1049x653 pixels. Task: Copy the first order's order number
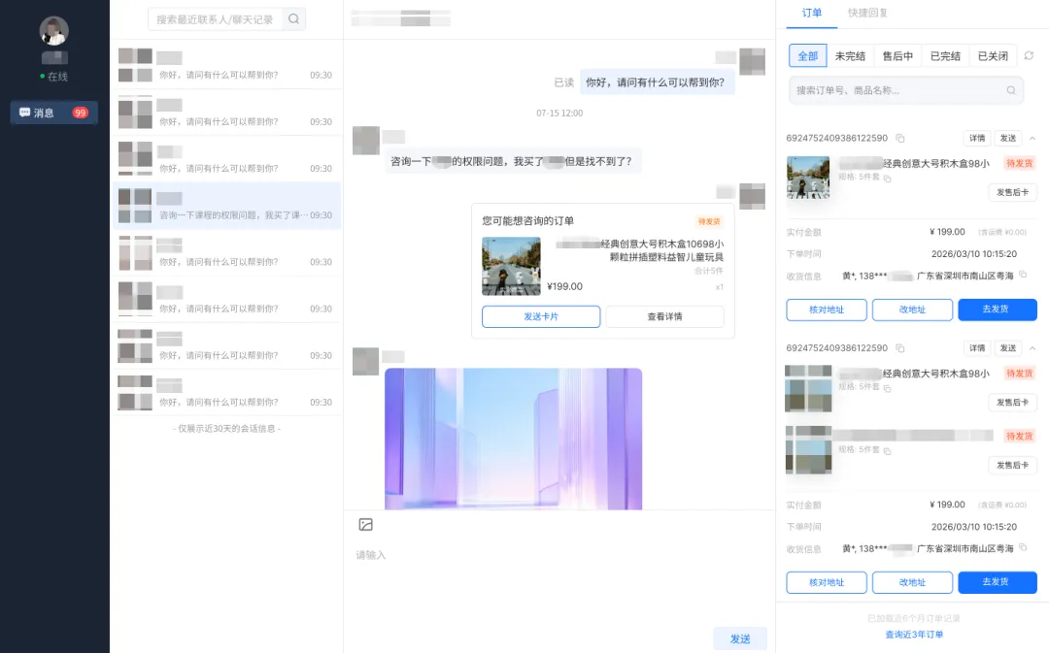pos(900,139)
